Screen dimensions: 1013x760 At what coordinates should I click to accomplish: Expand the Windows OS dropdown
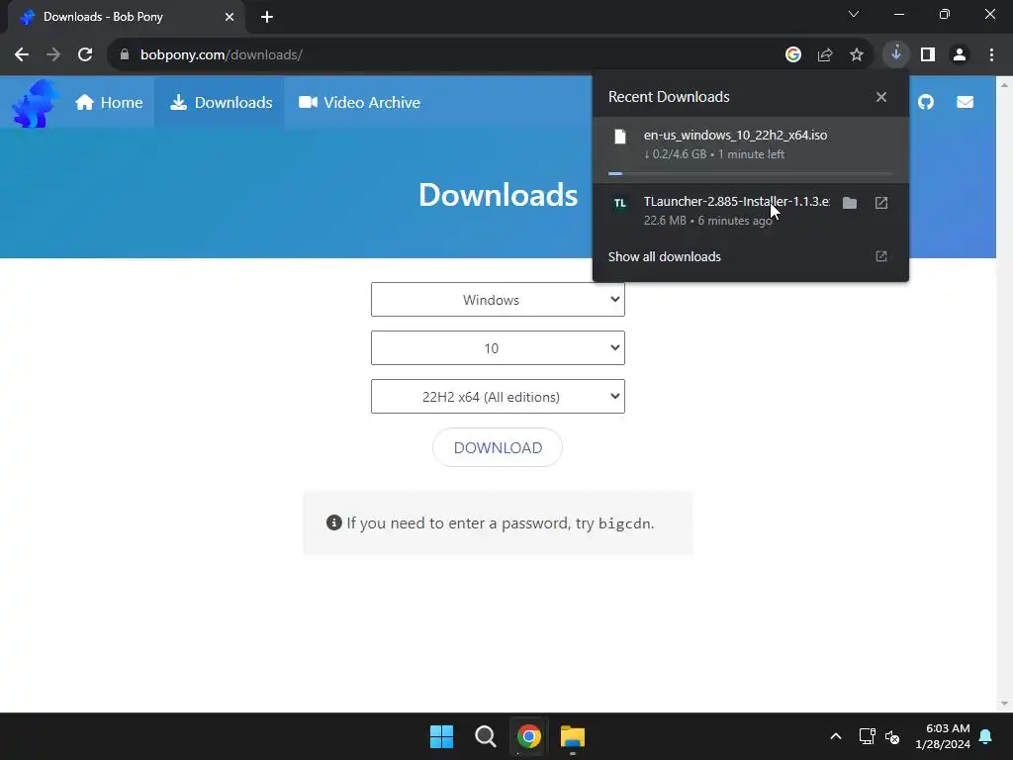pos(498,299)
